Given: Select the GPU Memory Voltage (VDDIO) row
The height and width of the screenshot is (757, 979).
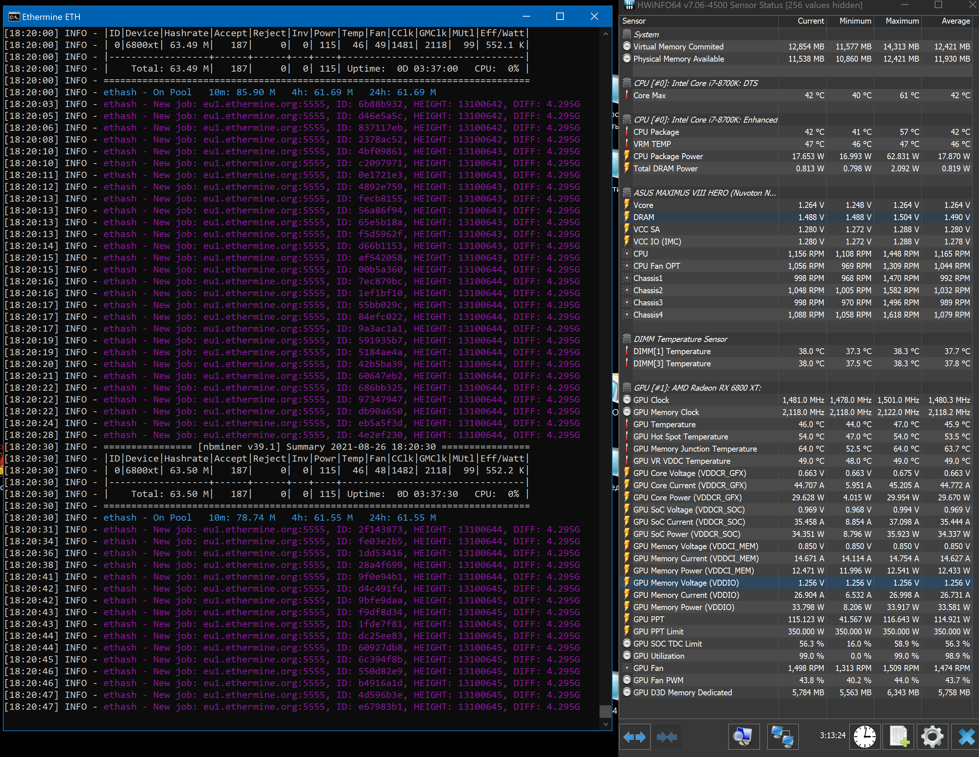Looking at the screenshot, I should click(x=686, y=583).
